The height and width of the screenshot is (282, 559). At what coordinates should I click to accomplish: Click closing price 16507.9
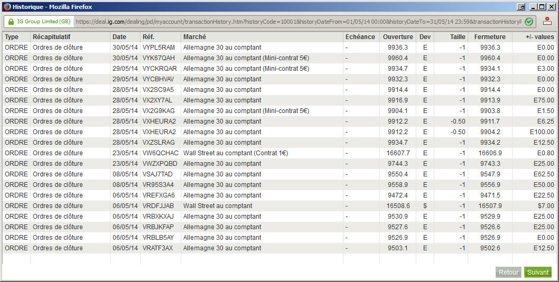[490, 206]
